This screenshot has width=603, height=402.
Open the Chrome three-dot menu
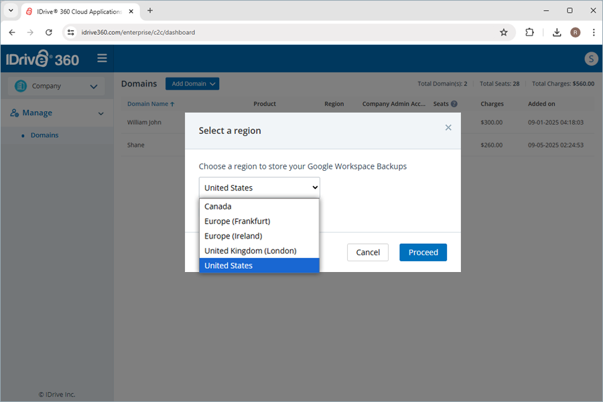[592, 31]
